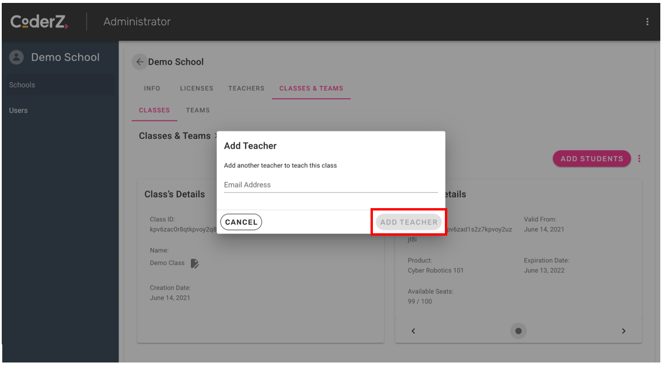Go to previous license with left chevron
The width and height of the screenshot is (665, 366).
pyautogui.click(x=413, y=331)
